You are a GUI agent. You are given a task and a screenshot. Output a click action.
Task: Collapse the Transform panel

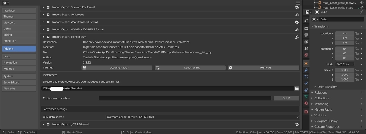(321, 26)
